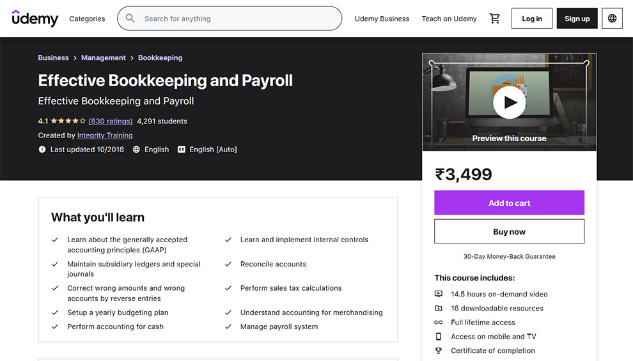This screenshot has height=361, width=633.
Task: Click checkmark beside Reconcile accounts
Action: pyautogui.click(x=228, y=264)
